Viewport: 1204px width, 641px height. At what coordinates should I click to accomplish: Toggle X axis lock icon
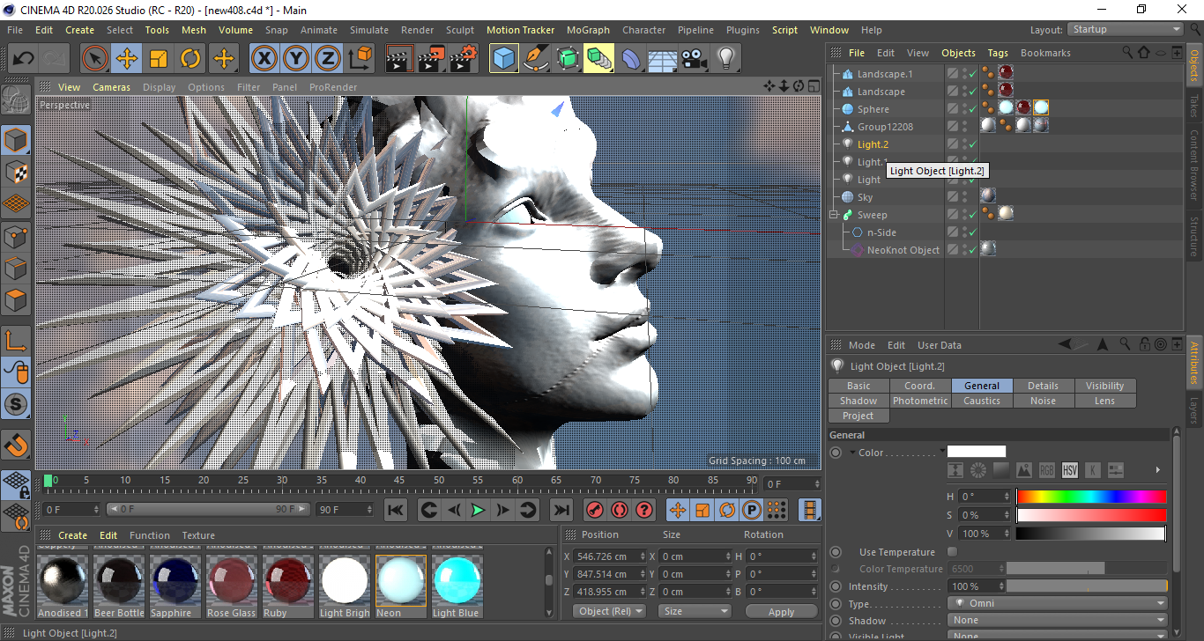[x=264, y=59]
